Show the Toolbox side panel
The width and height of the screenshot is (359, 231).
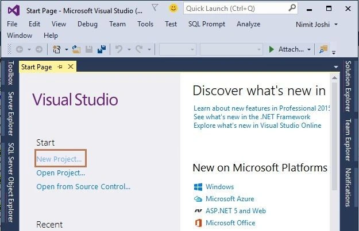(x=11, y=73)
